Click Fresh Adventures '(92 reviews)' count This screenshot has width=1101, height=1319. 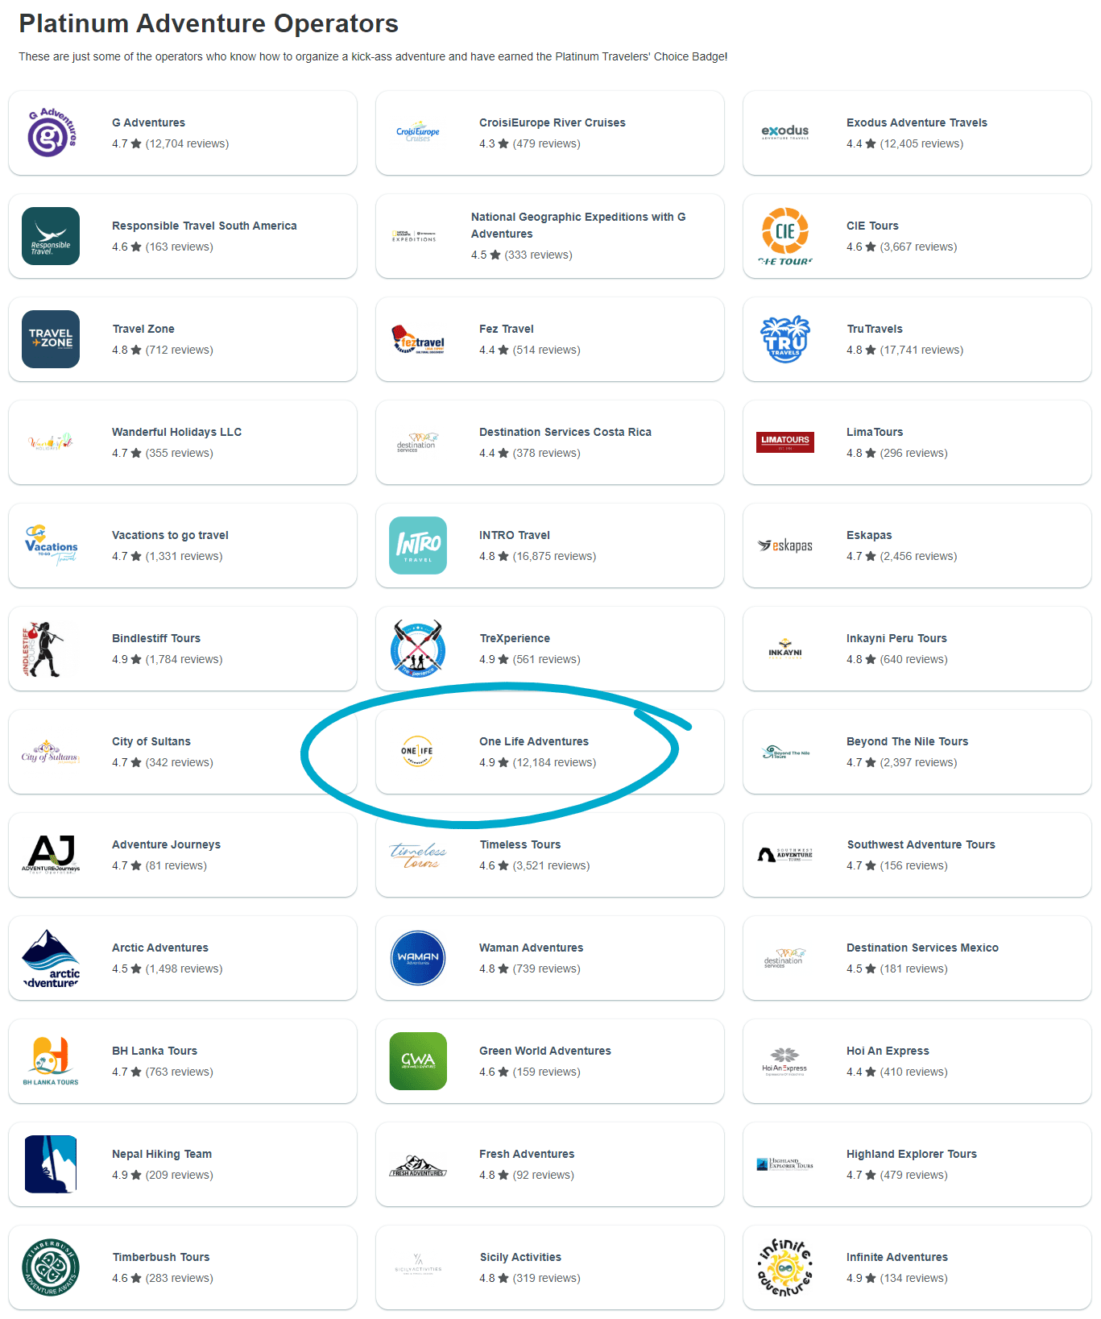(543, 1175)
